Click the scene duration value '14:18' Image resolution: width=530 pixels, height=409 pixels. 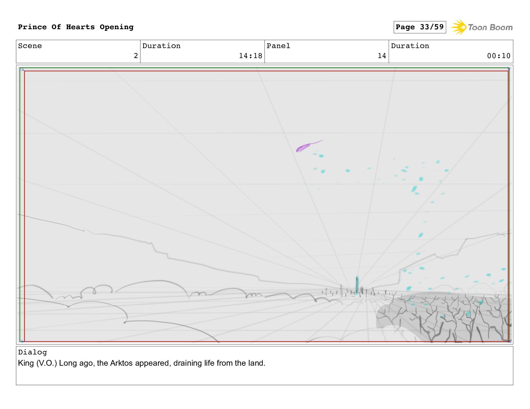point(251,56)
